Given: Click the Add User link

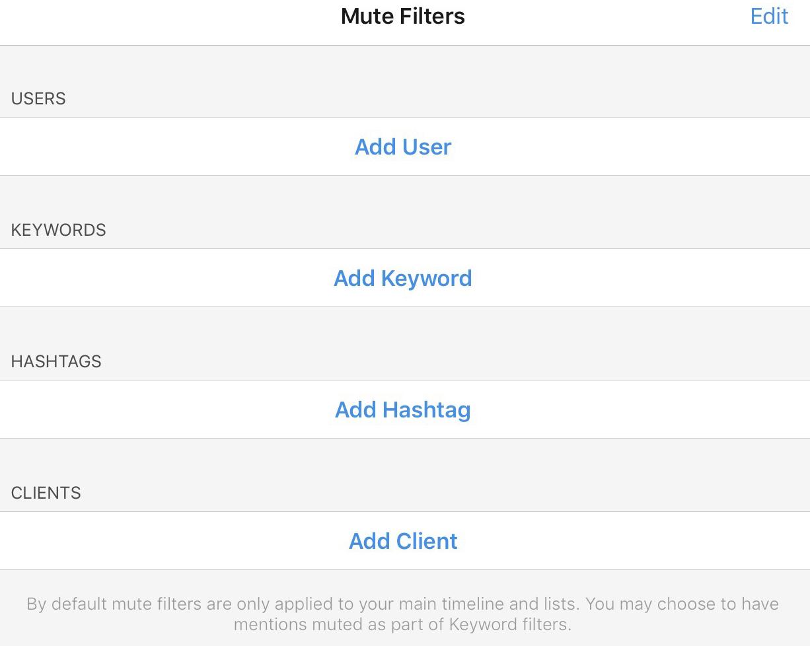Looking at the screenshot, I should [403, 147].
